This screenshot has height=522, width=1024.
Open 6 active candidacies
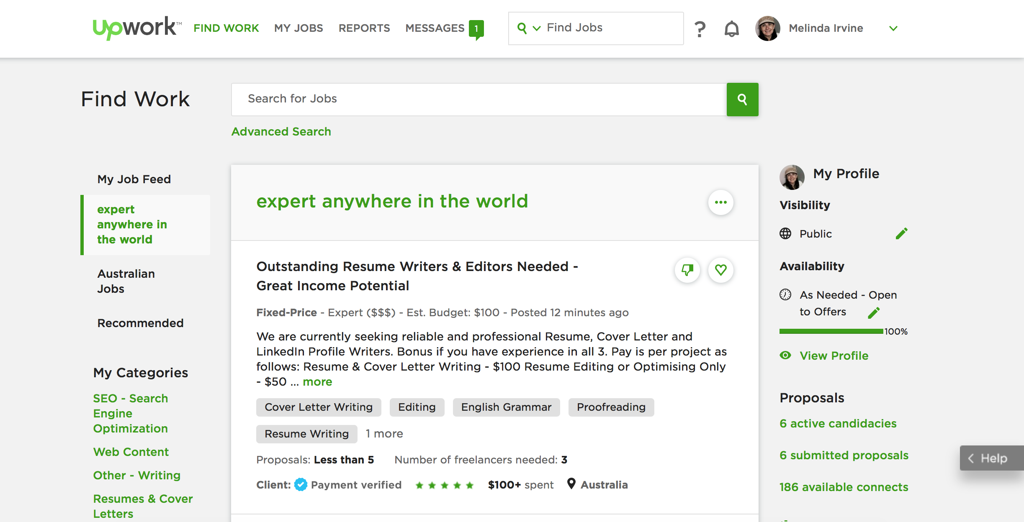(838, 423)
